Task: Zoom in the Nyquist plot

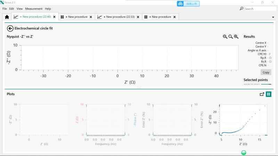Action: coord(236,37)
